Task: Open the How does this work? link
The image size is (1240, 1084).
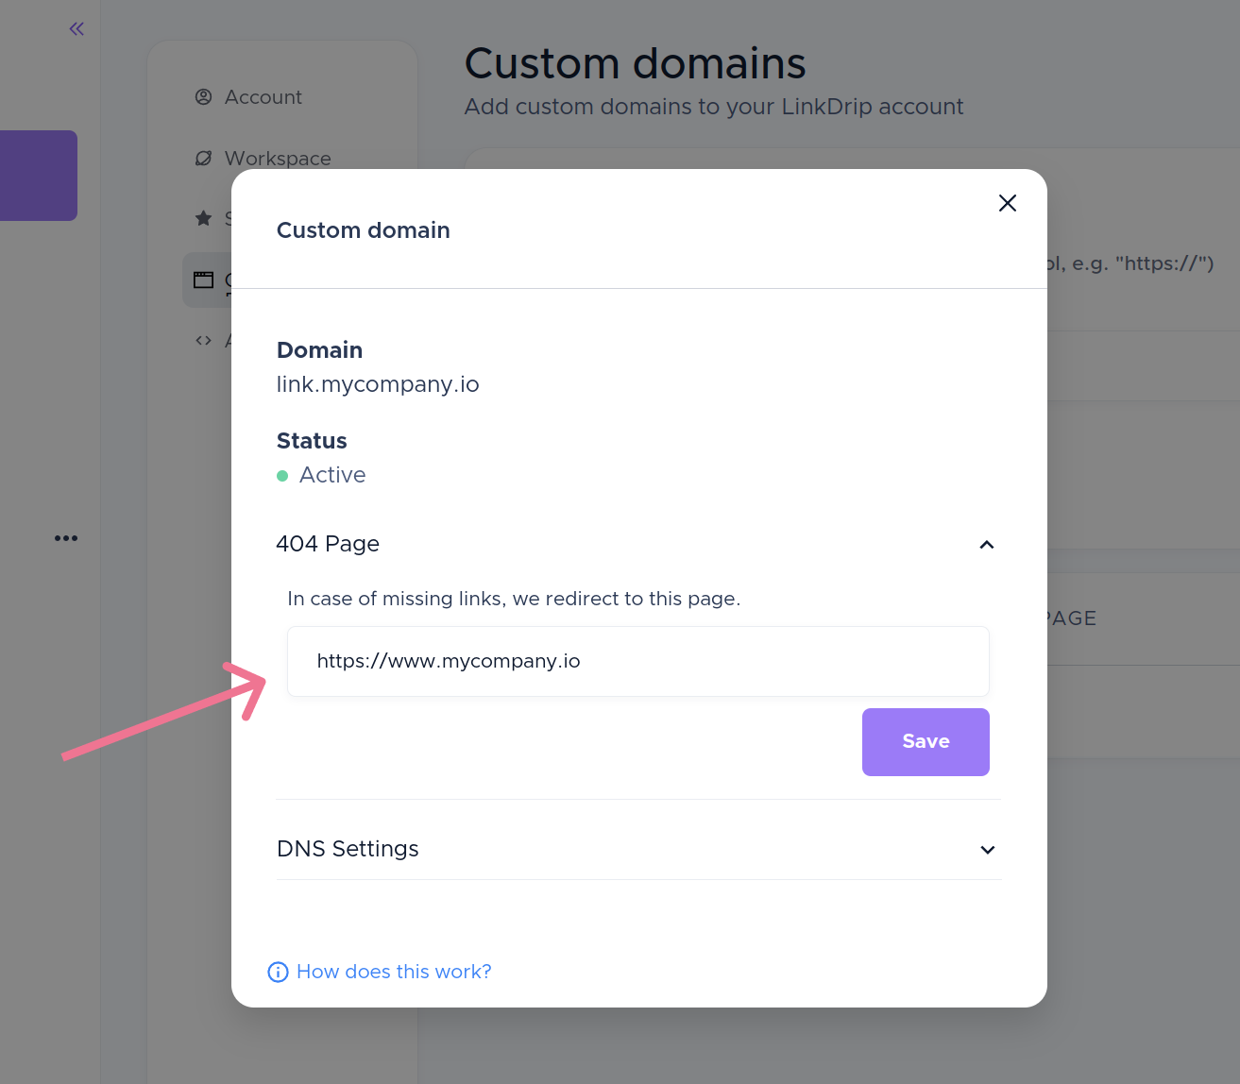Action: click(394, 972)
